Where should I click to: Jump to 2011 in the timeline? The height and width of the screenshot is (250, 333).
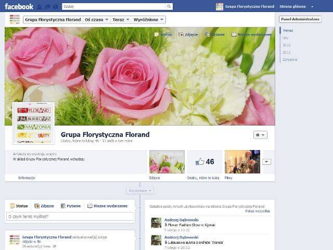tap(287, 52)
